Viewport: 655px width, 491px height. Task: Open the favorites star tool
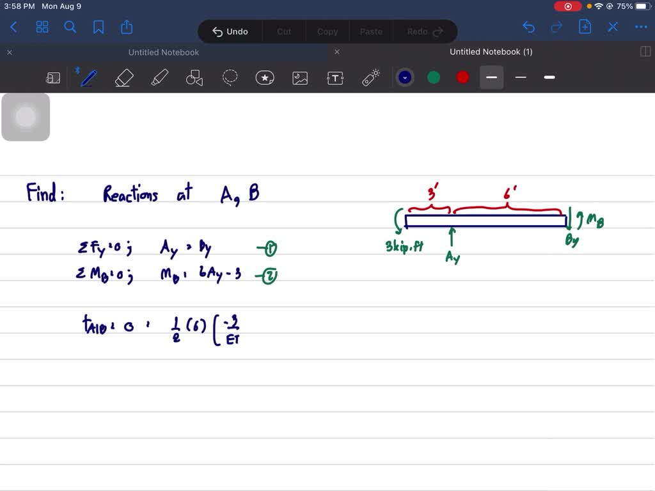(x=265, y=77)
